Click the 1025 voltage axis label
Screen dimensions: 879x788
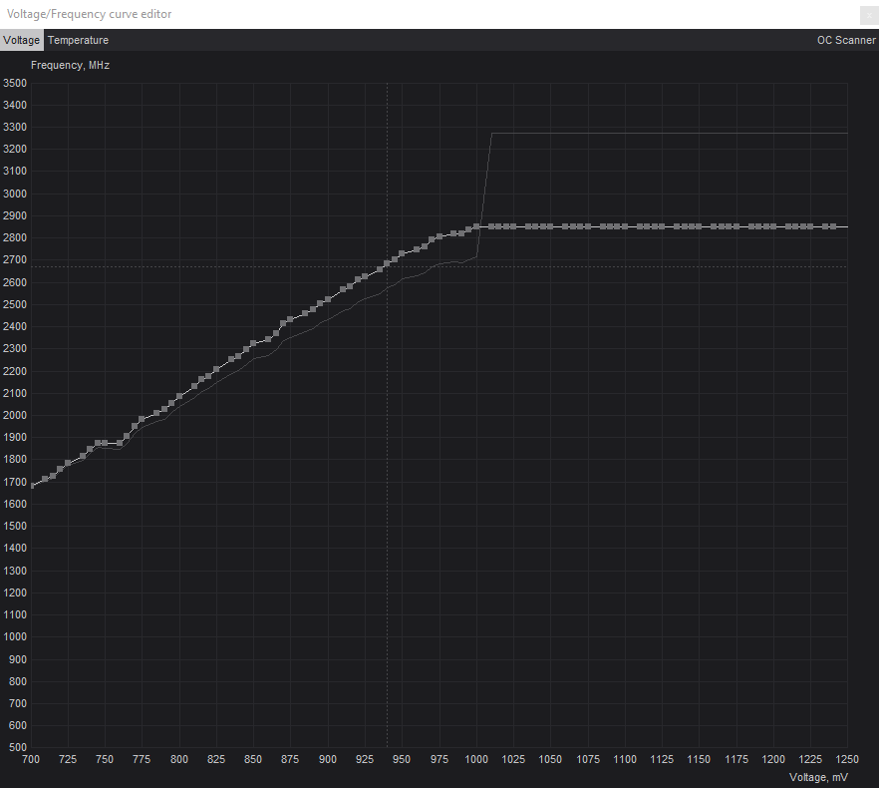[x=513, y=759]
